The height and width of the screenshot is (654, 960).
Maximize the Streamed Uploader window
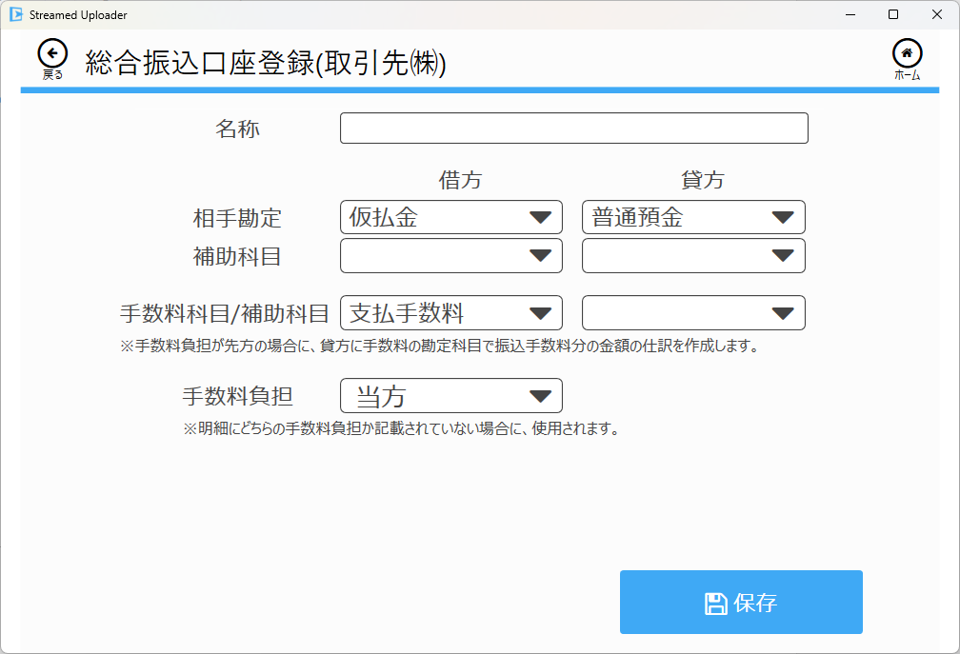[x=893, y=14]
